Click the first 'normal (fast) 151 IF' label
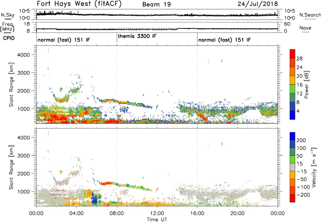 coord(64,40)
